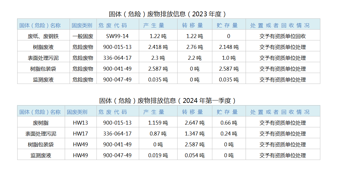Click the 0.054 吨 transfer cell
343x172 pixels.
tap(194, 155)
